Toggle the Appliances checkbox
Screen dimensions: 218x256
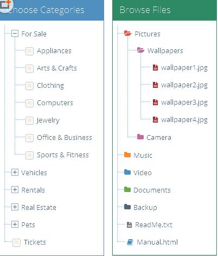pos(29,51)
